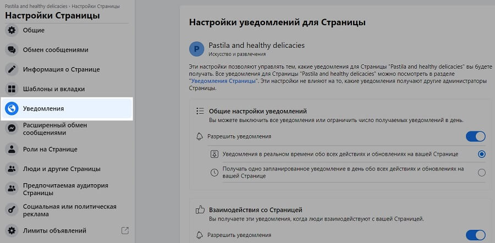Click the gear icon for Лимиты объявлений

click(x=12, y=231)
